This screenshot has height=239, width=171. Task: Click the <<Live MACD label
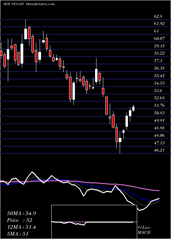coord(144,230)
